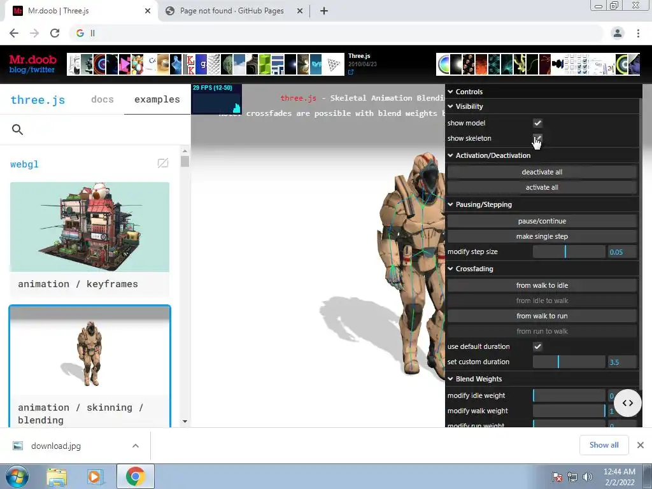Open the Chrome profile avatar
Image resolution: width=652 pixels, height=489 pixels.
point(618,33)
